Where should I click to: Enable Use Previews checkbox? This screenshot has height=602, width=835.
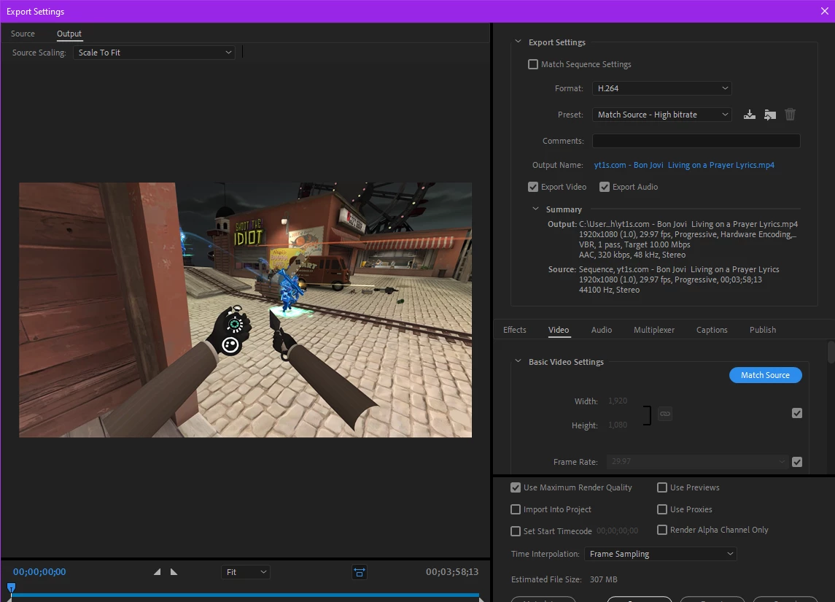pos(662,487)
